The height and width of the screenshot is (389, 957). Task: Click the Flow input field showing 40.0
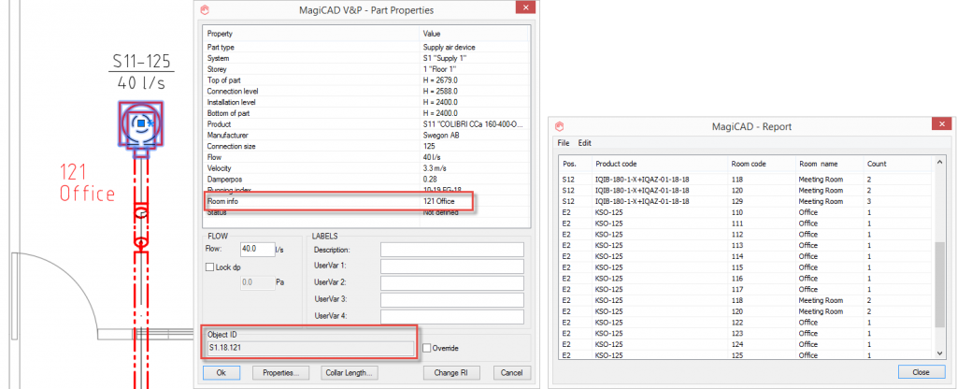coord(257,249)
